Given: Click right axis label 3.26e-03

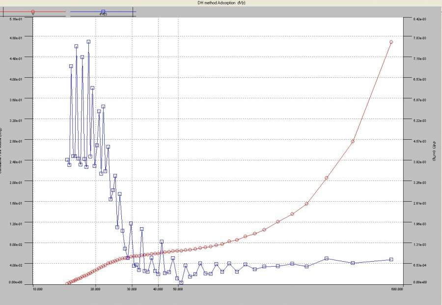Looking at the screenshot, I should click(420, 183).
